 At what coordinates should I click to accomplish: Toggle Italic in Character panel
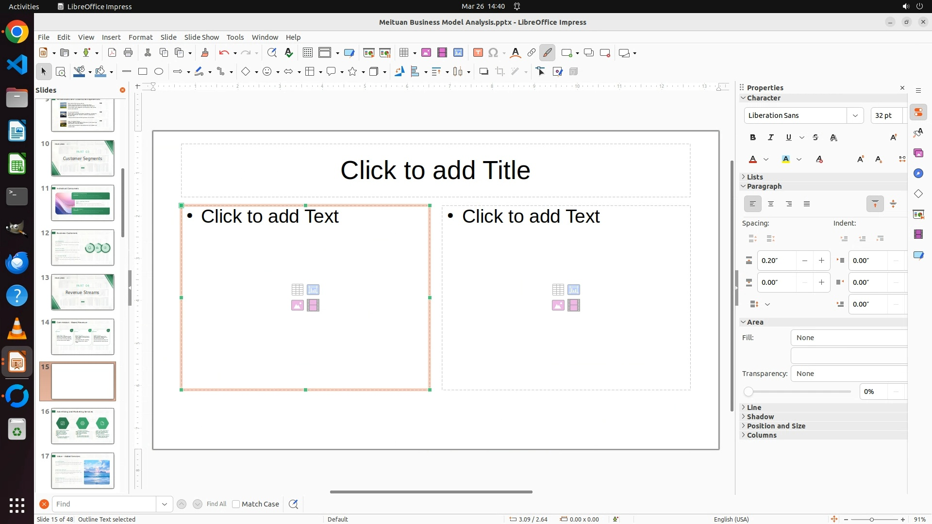[x=770, y=138]
